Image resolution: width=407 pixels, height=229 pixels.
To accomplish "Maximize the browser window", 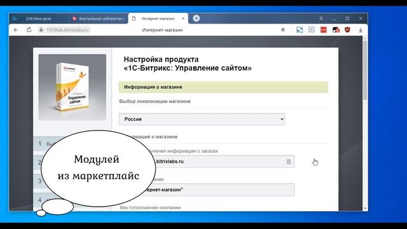I will tap(347, 18).
